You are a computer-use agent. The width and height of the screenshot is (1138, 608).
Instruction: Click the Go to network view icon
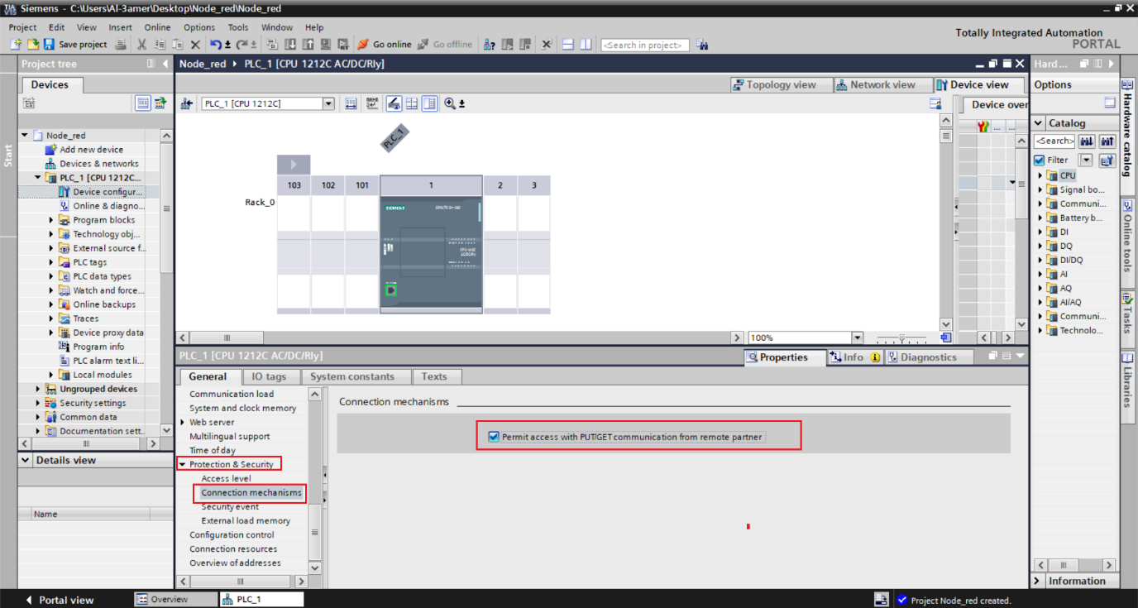click(x=186, y=103)
